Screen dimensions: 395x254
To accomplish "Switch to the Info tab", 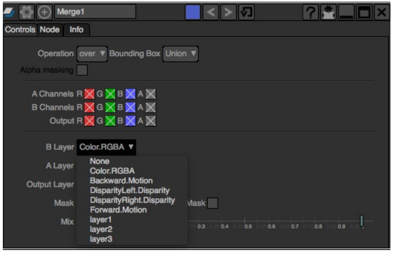I will (76, 30).
